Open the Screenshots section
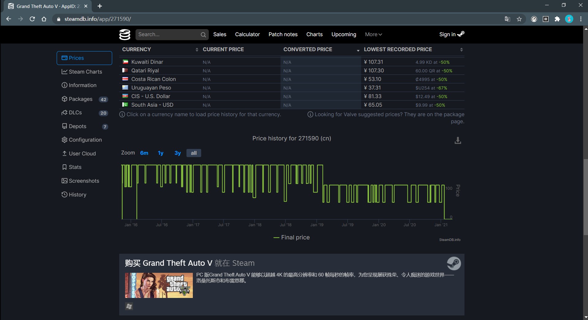588x320 pixels. 84,181
